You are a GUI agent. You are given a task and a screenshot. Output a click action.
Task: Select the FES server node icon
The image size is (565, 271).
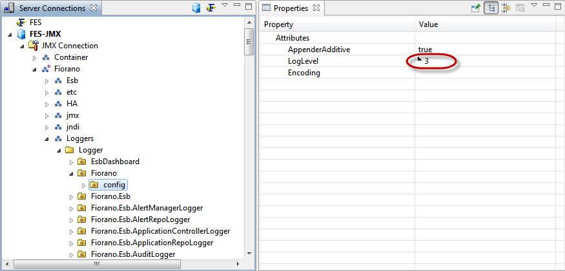point(21,23)
